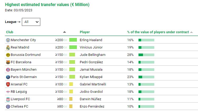Image resolution: width=198 pixels, height=111 pixels.
Task: Click Kylian Mbappé's green value swatch
Action: (x=72, y=77)
